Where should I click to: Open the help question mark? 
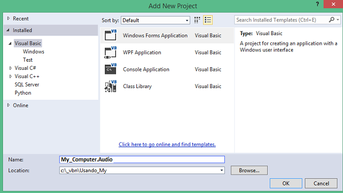[x=318, y=4]
